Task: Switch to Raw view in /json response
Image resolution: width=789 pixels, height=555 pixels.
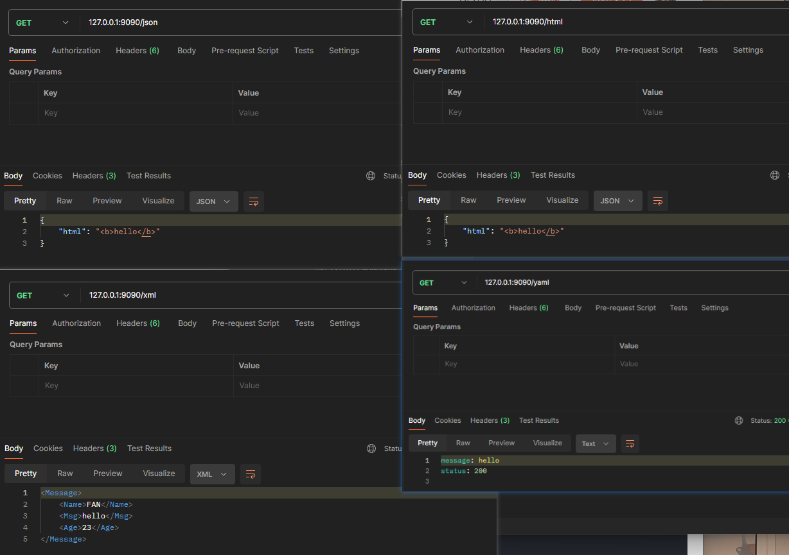Action: pyautogui.click(x=64, y=201)
